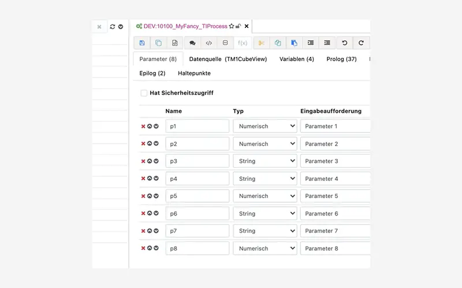
Task: Favorite the process with star icon
Action: tap(232, 26)
